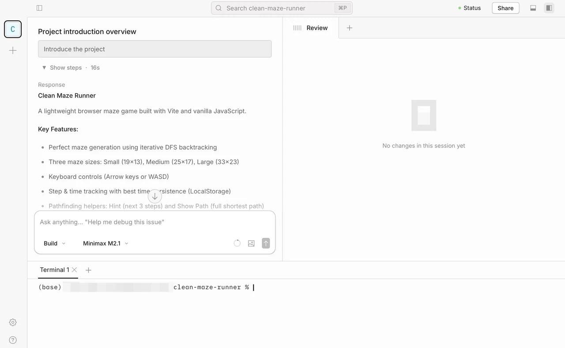Attach an image to the prompt
This screenshot has height=348, width=565.
[x=251, y=243]
